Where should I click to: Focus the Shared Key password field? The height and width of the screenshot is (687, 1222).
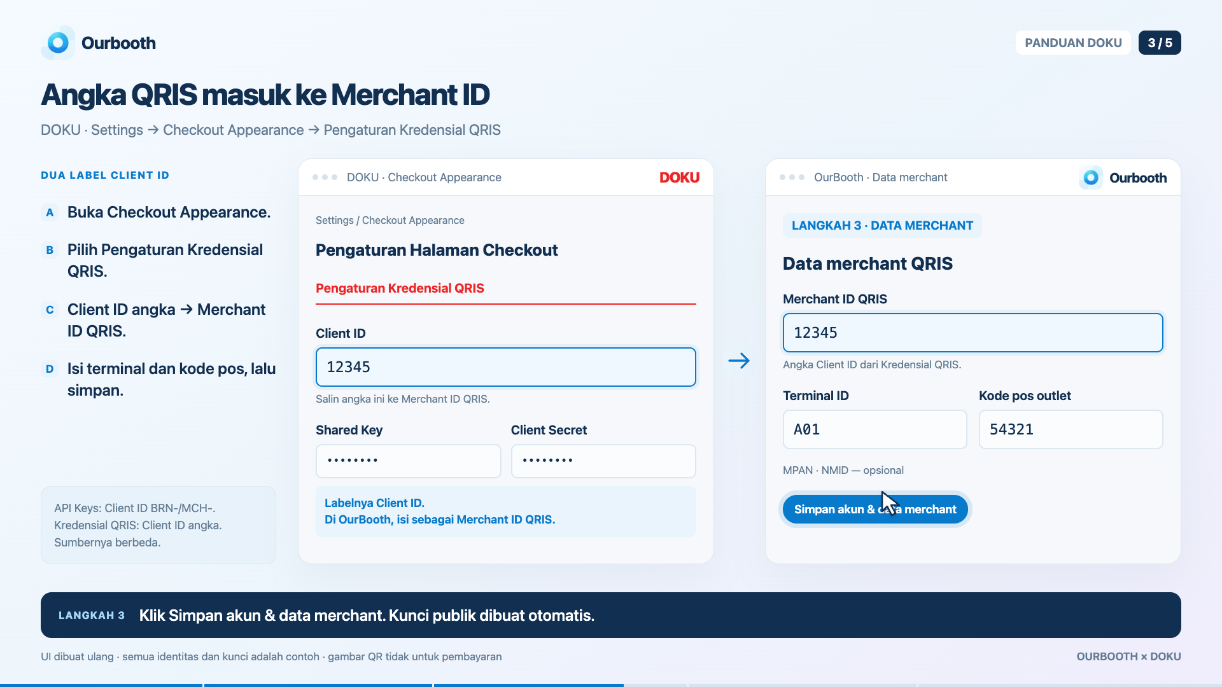click(x=409, y=461)
